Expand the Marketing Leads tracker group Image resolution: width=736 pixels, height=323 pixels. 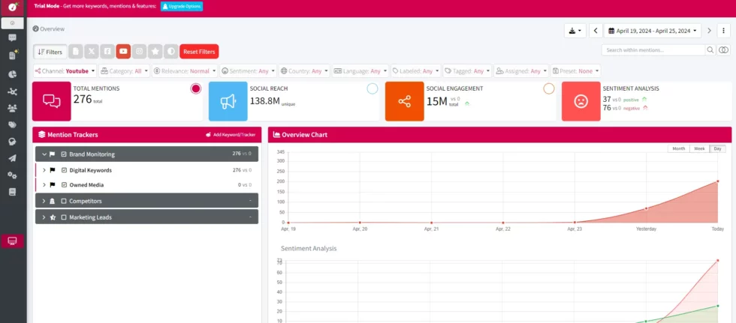point(44,217)
